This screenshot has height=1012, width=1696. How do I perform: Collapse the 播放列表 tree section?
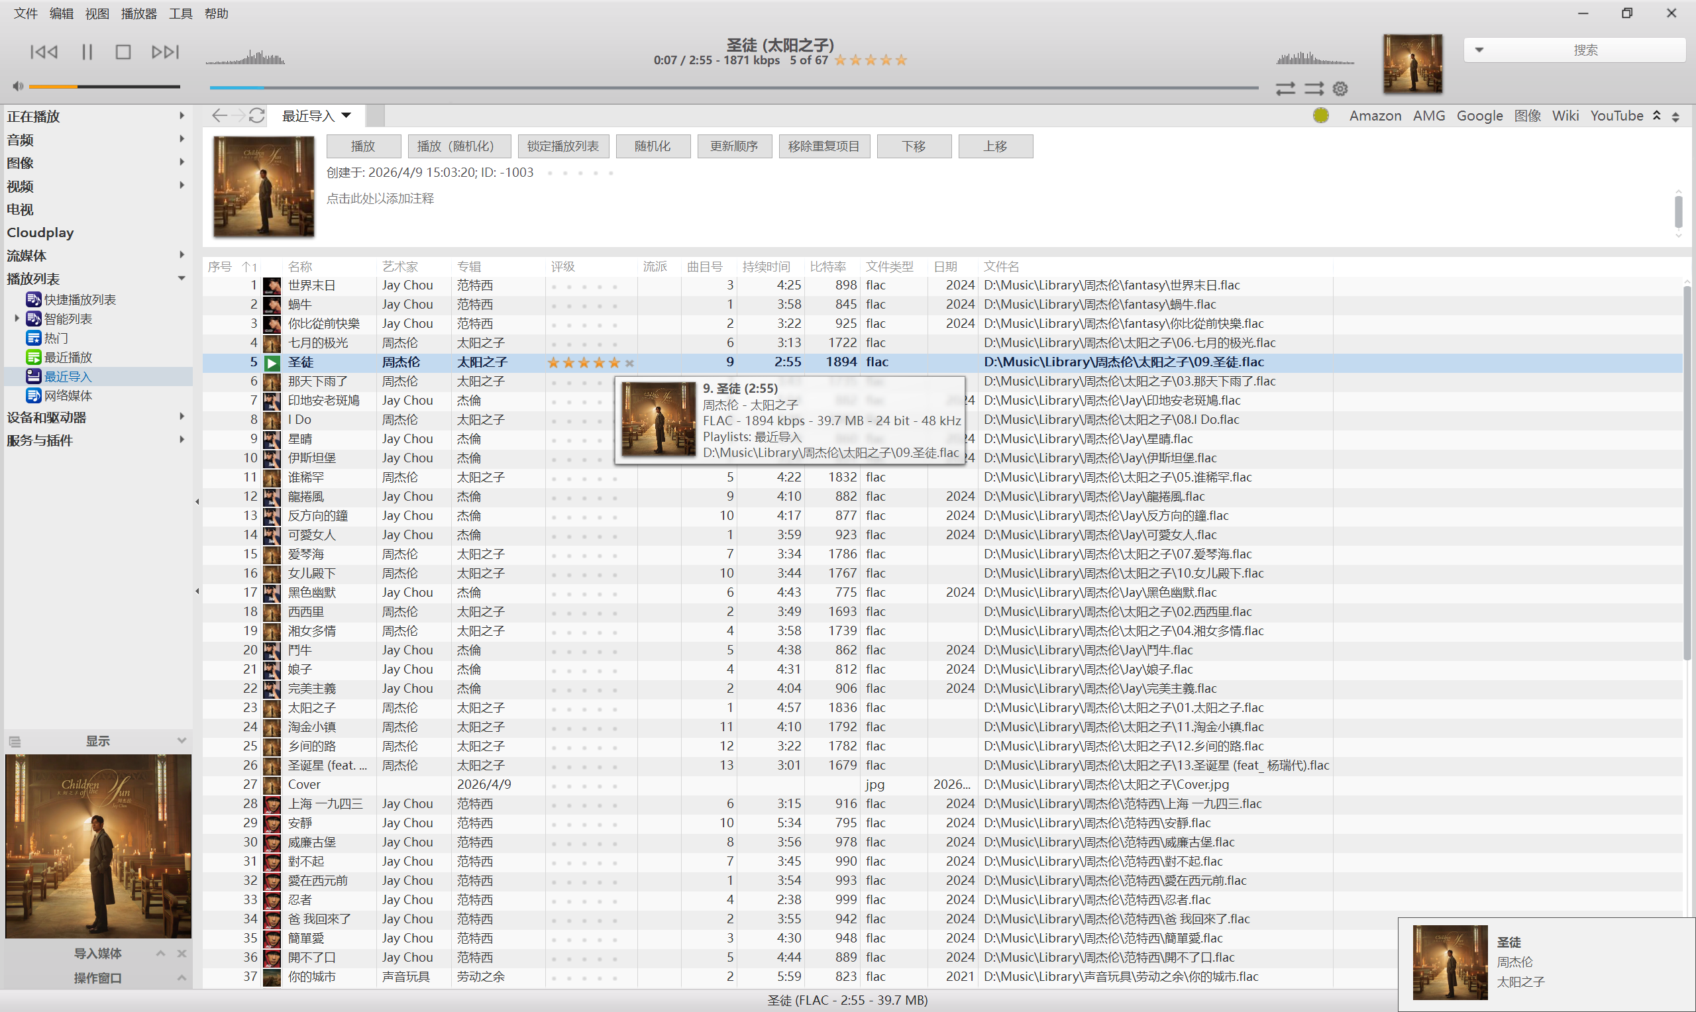(182, 278)
